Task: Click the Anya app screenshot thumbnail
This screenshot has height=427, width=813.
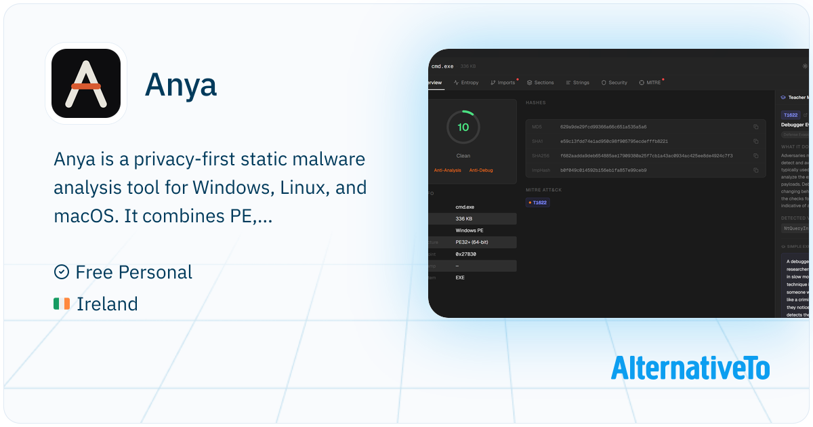Action: [x=619, y=183]
